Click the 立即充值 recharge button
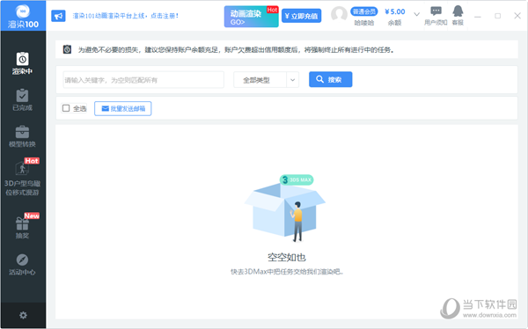528x329 pixels. tap(301, 16)
